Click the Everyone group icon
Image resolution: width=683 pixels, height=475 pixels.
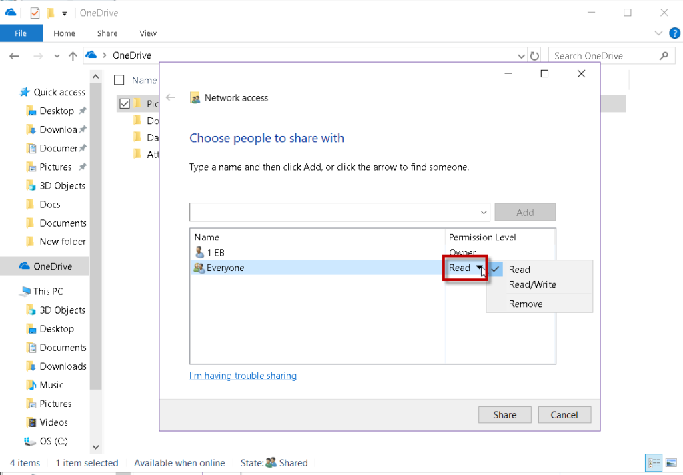pos(199,268)
